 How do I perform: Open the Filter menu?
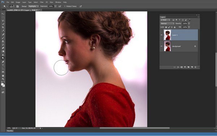(42, 2)
